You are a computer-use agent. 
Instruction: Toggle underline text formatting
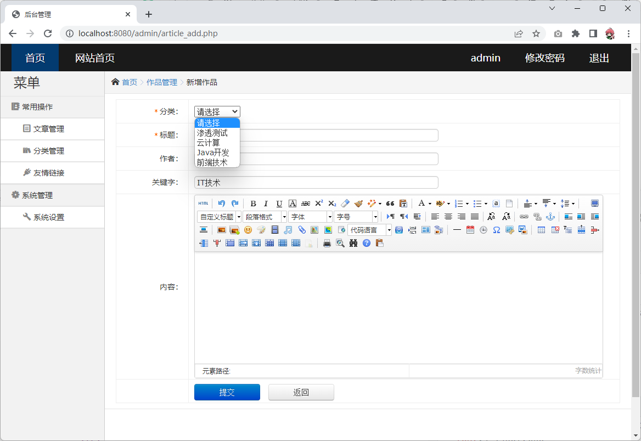pyautogui.click(x=279, y=203)
